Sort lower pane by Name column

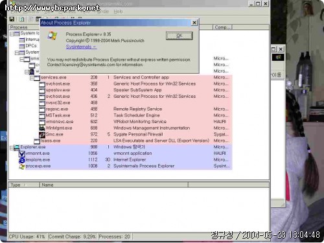pos(114,185)
